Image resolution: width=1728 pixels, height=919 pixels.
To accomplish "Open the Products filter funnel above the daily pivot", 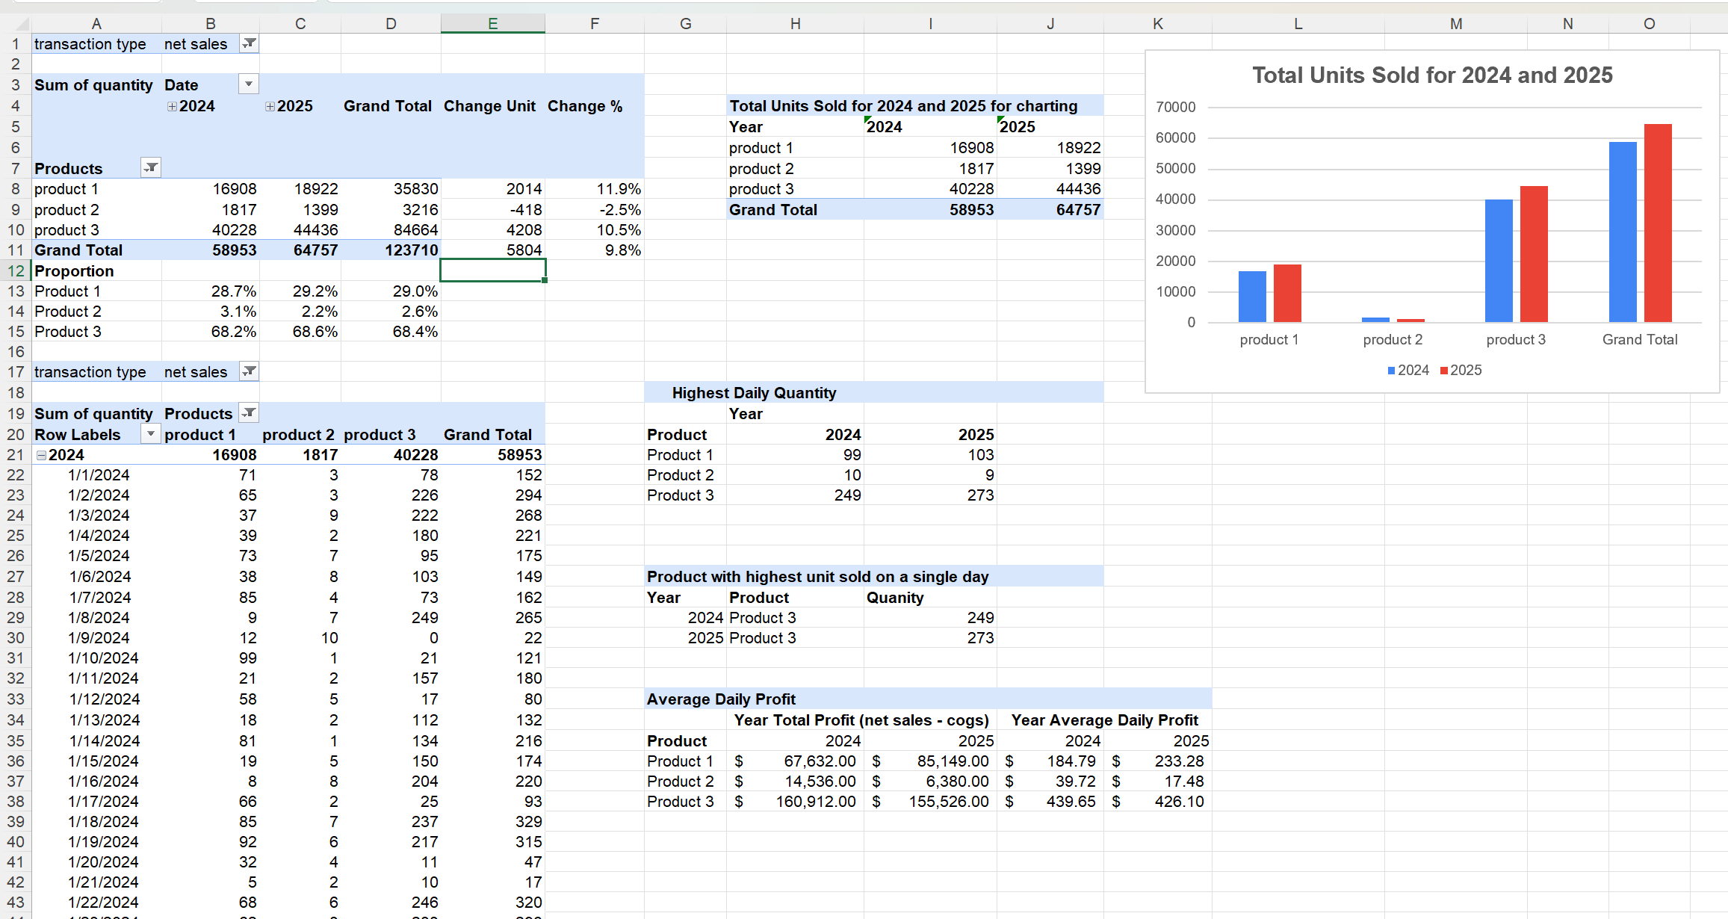I will [x=249, y=412].
